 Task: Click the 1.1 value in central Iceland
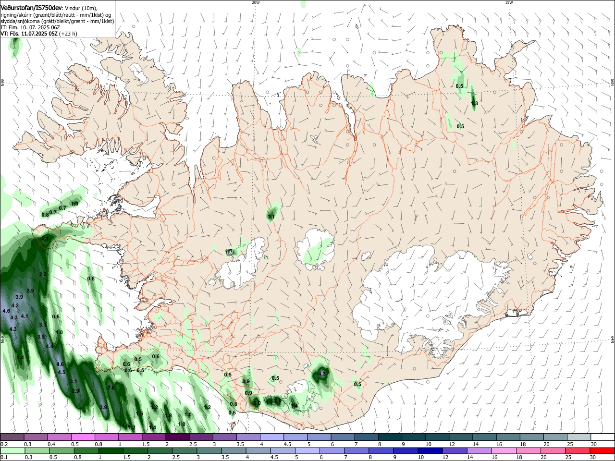pos(271,217)
